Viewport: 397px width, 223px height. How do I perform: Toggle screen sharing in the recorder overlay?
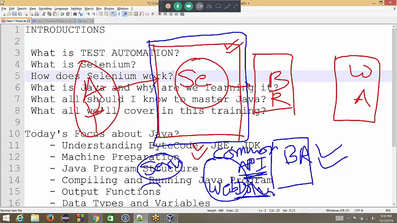pos(189,6)
